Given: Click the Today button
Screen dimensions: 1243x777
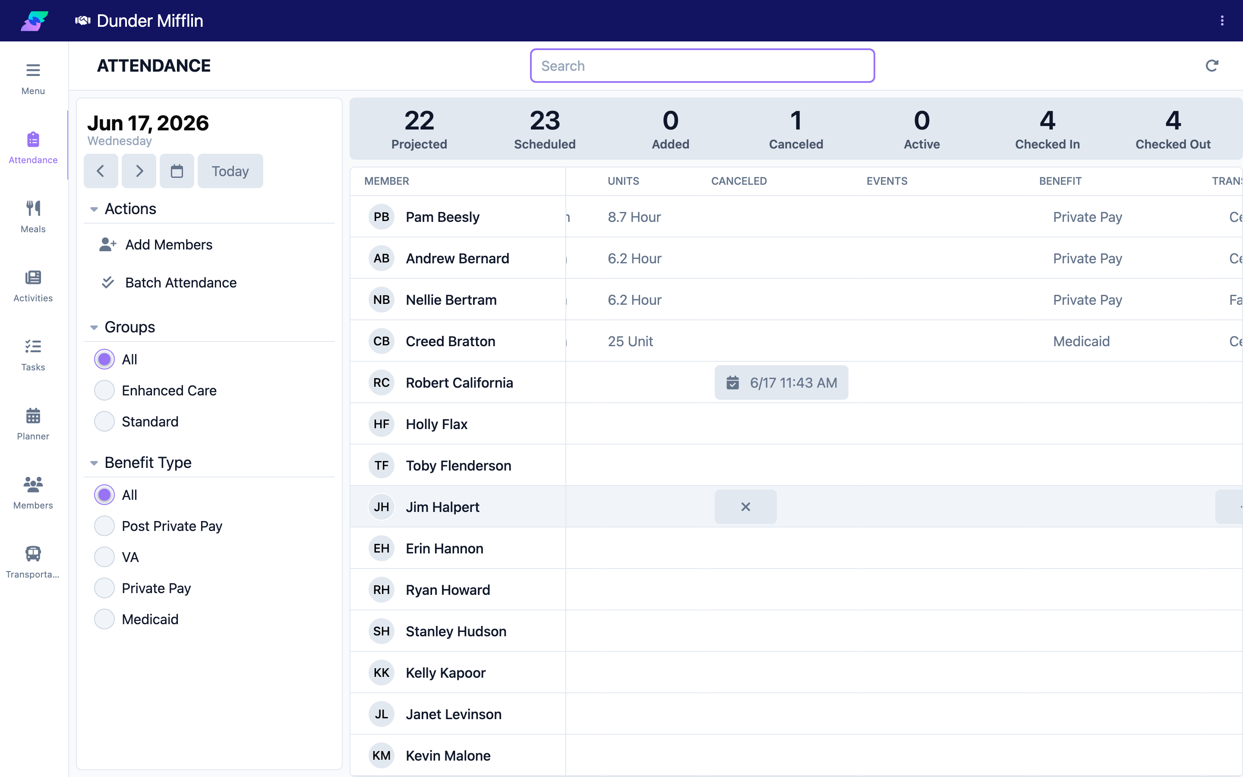Looking at the screenshot, I should coord(230,171).
